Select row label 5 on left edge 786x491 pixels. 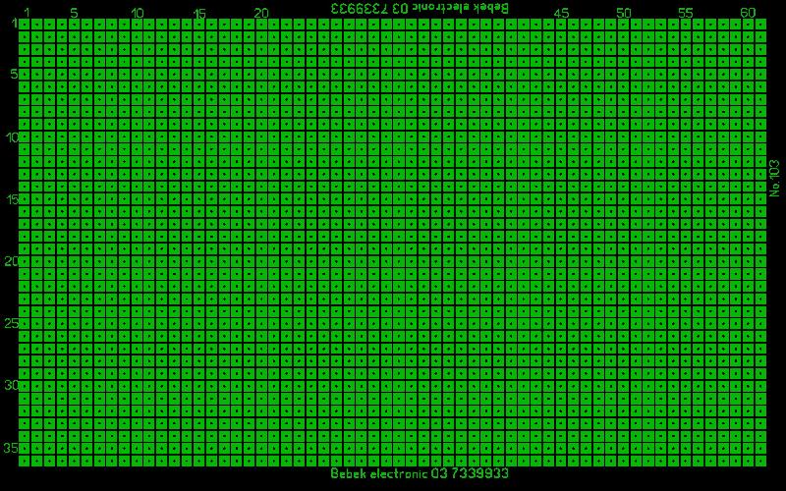click(13, 74)
